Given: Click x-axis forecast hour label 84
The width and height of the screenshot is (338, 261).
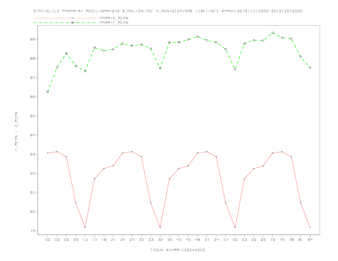Looking at the screenshot, I should pyautogui.click(x=310, y=240).
